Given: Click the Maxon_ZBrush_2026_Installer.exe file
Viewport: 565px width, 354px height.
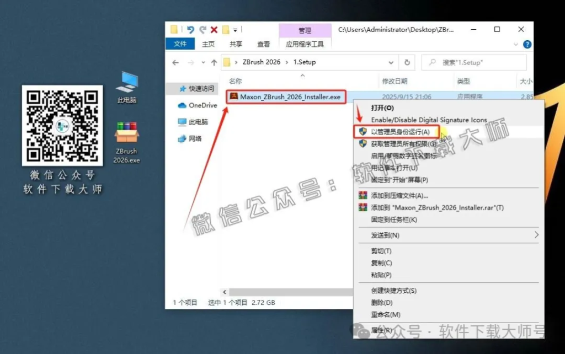Looking at the screenshot, I should tap(290, 97).
